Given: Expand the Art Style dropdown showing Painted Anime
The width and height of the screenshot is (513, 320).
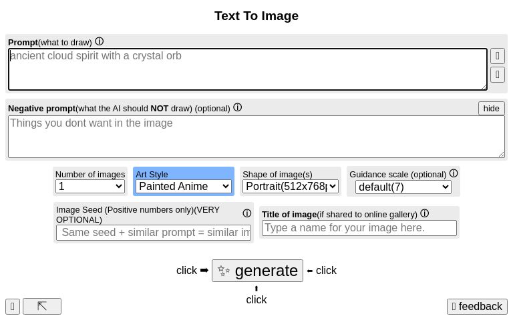Looking at the screenshot, I should pos(184,187).
